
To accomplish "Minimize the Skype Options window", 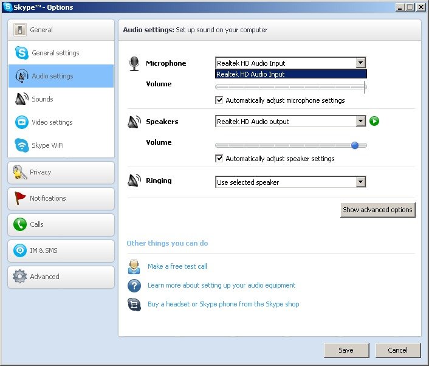I will pyautogui.click(x=400, y=7).
